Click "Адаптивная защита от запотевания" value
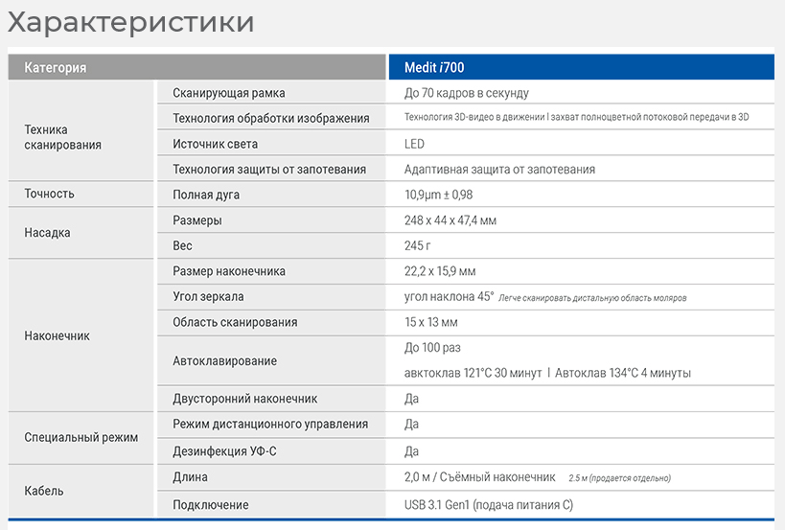785x530 pixels. pos(499,170)
